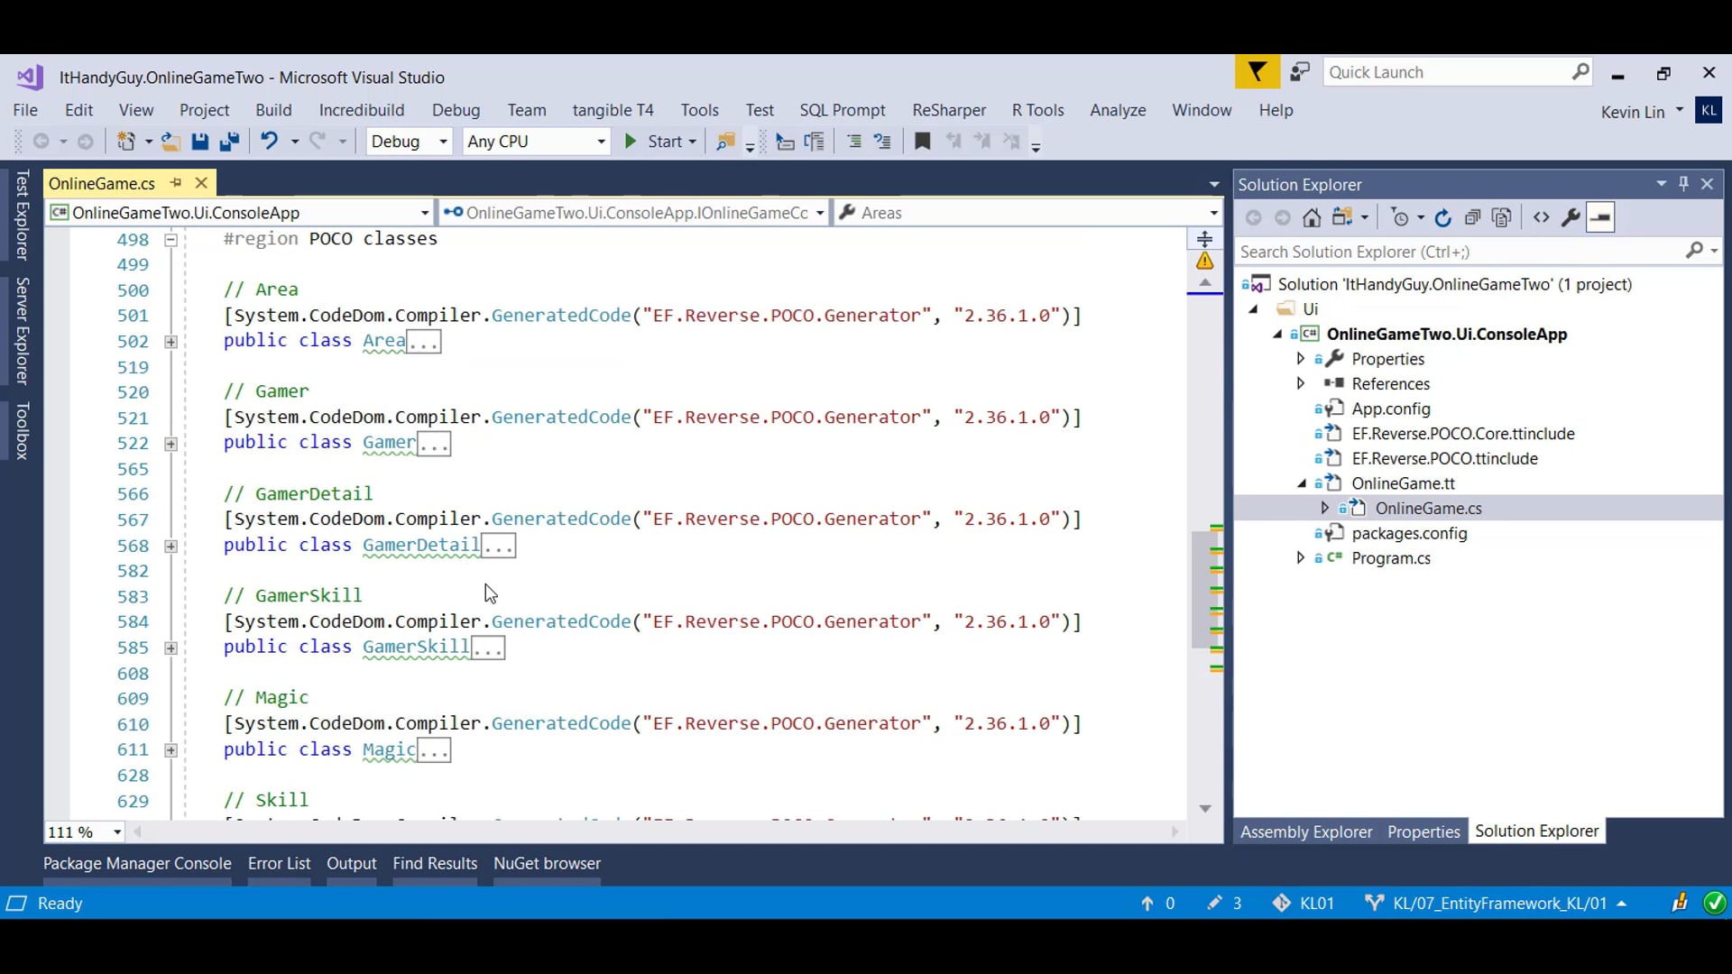
Task: Open the ReSharper menu
Action: pyautogui.click(x=948, y=110)
